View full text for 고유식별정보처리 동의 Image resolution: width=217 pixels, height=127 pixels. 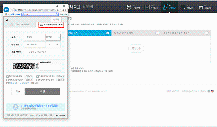[61, 76]
